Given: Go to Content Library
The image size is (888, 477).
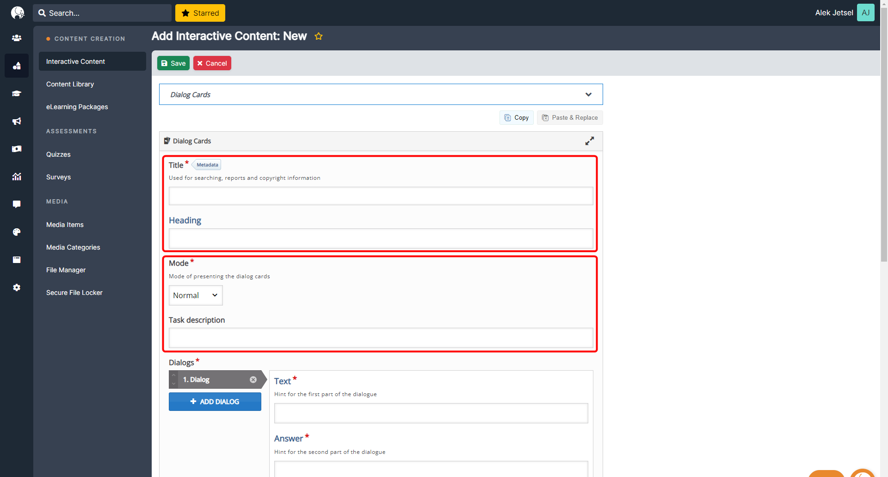Looking at the screenshot, I should (70, 84).
